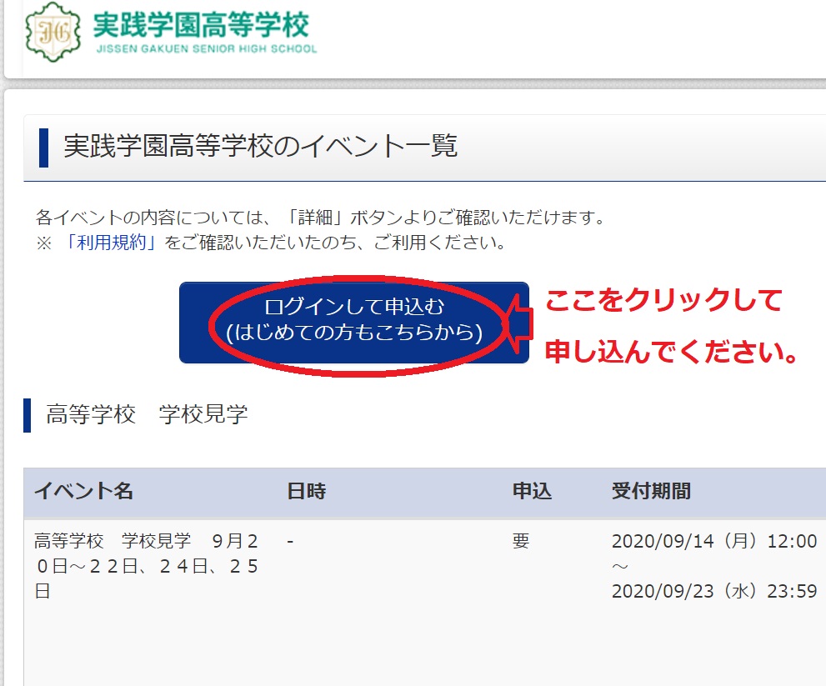Click the red 申し込んでください annotation text
826x686 pixels.
click(x=672, y=352)
